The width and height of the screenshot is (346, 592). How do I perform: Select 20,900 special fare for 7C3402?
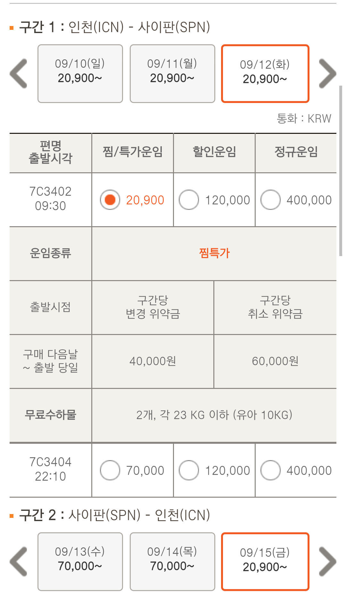pyautogui.click(x=110, y=200)
